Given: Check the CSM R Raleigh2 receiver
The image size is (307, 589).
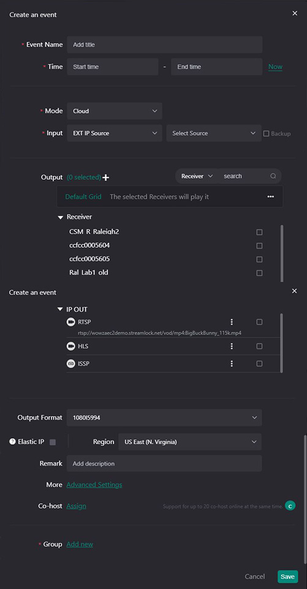Looking at the screenshot, I should [259, 232].
